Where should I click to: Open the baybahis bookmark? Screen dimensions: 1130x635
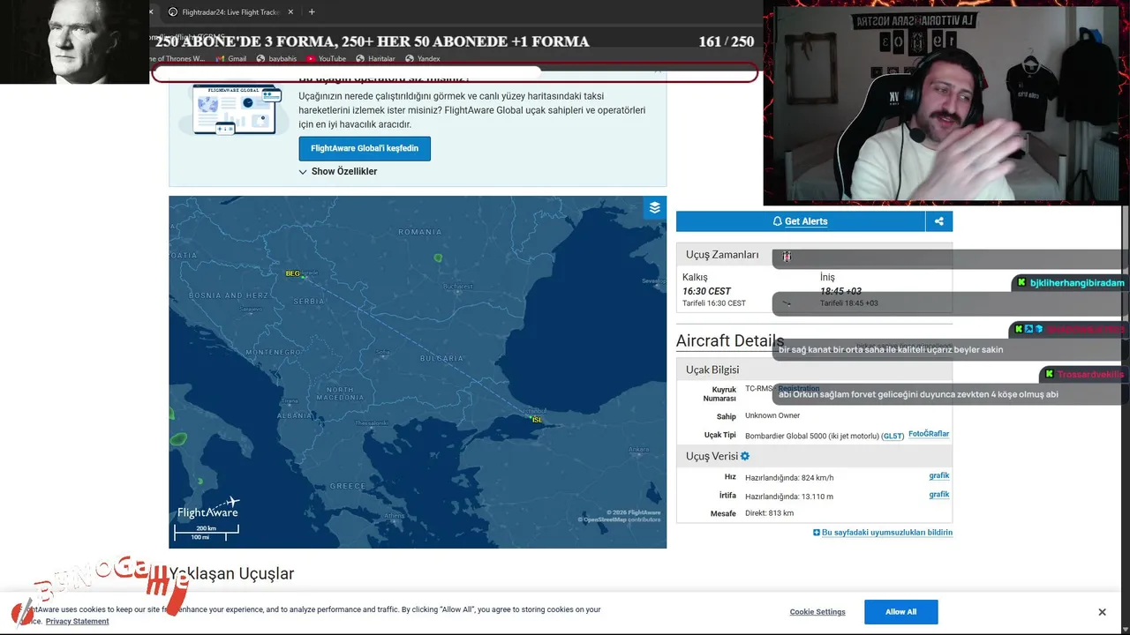(276, 59)
